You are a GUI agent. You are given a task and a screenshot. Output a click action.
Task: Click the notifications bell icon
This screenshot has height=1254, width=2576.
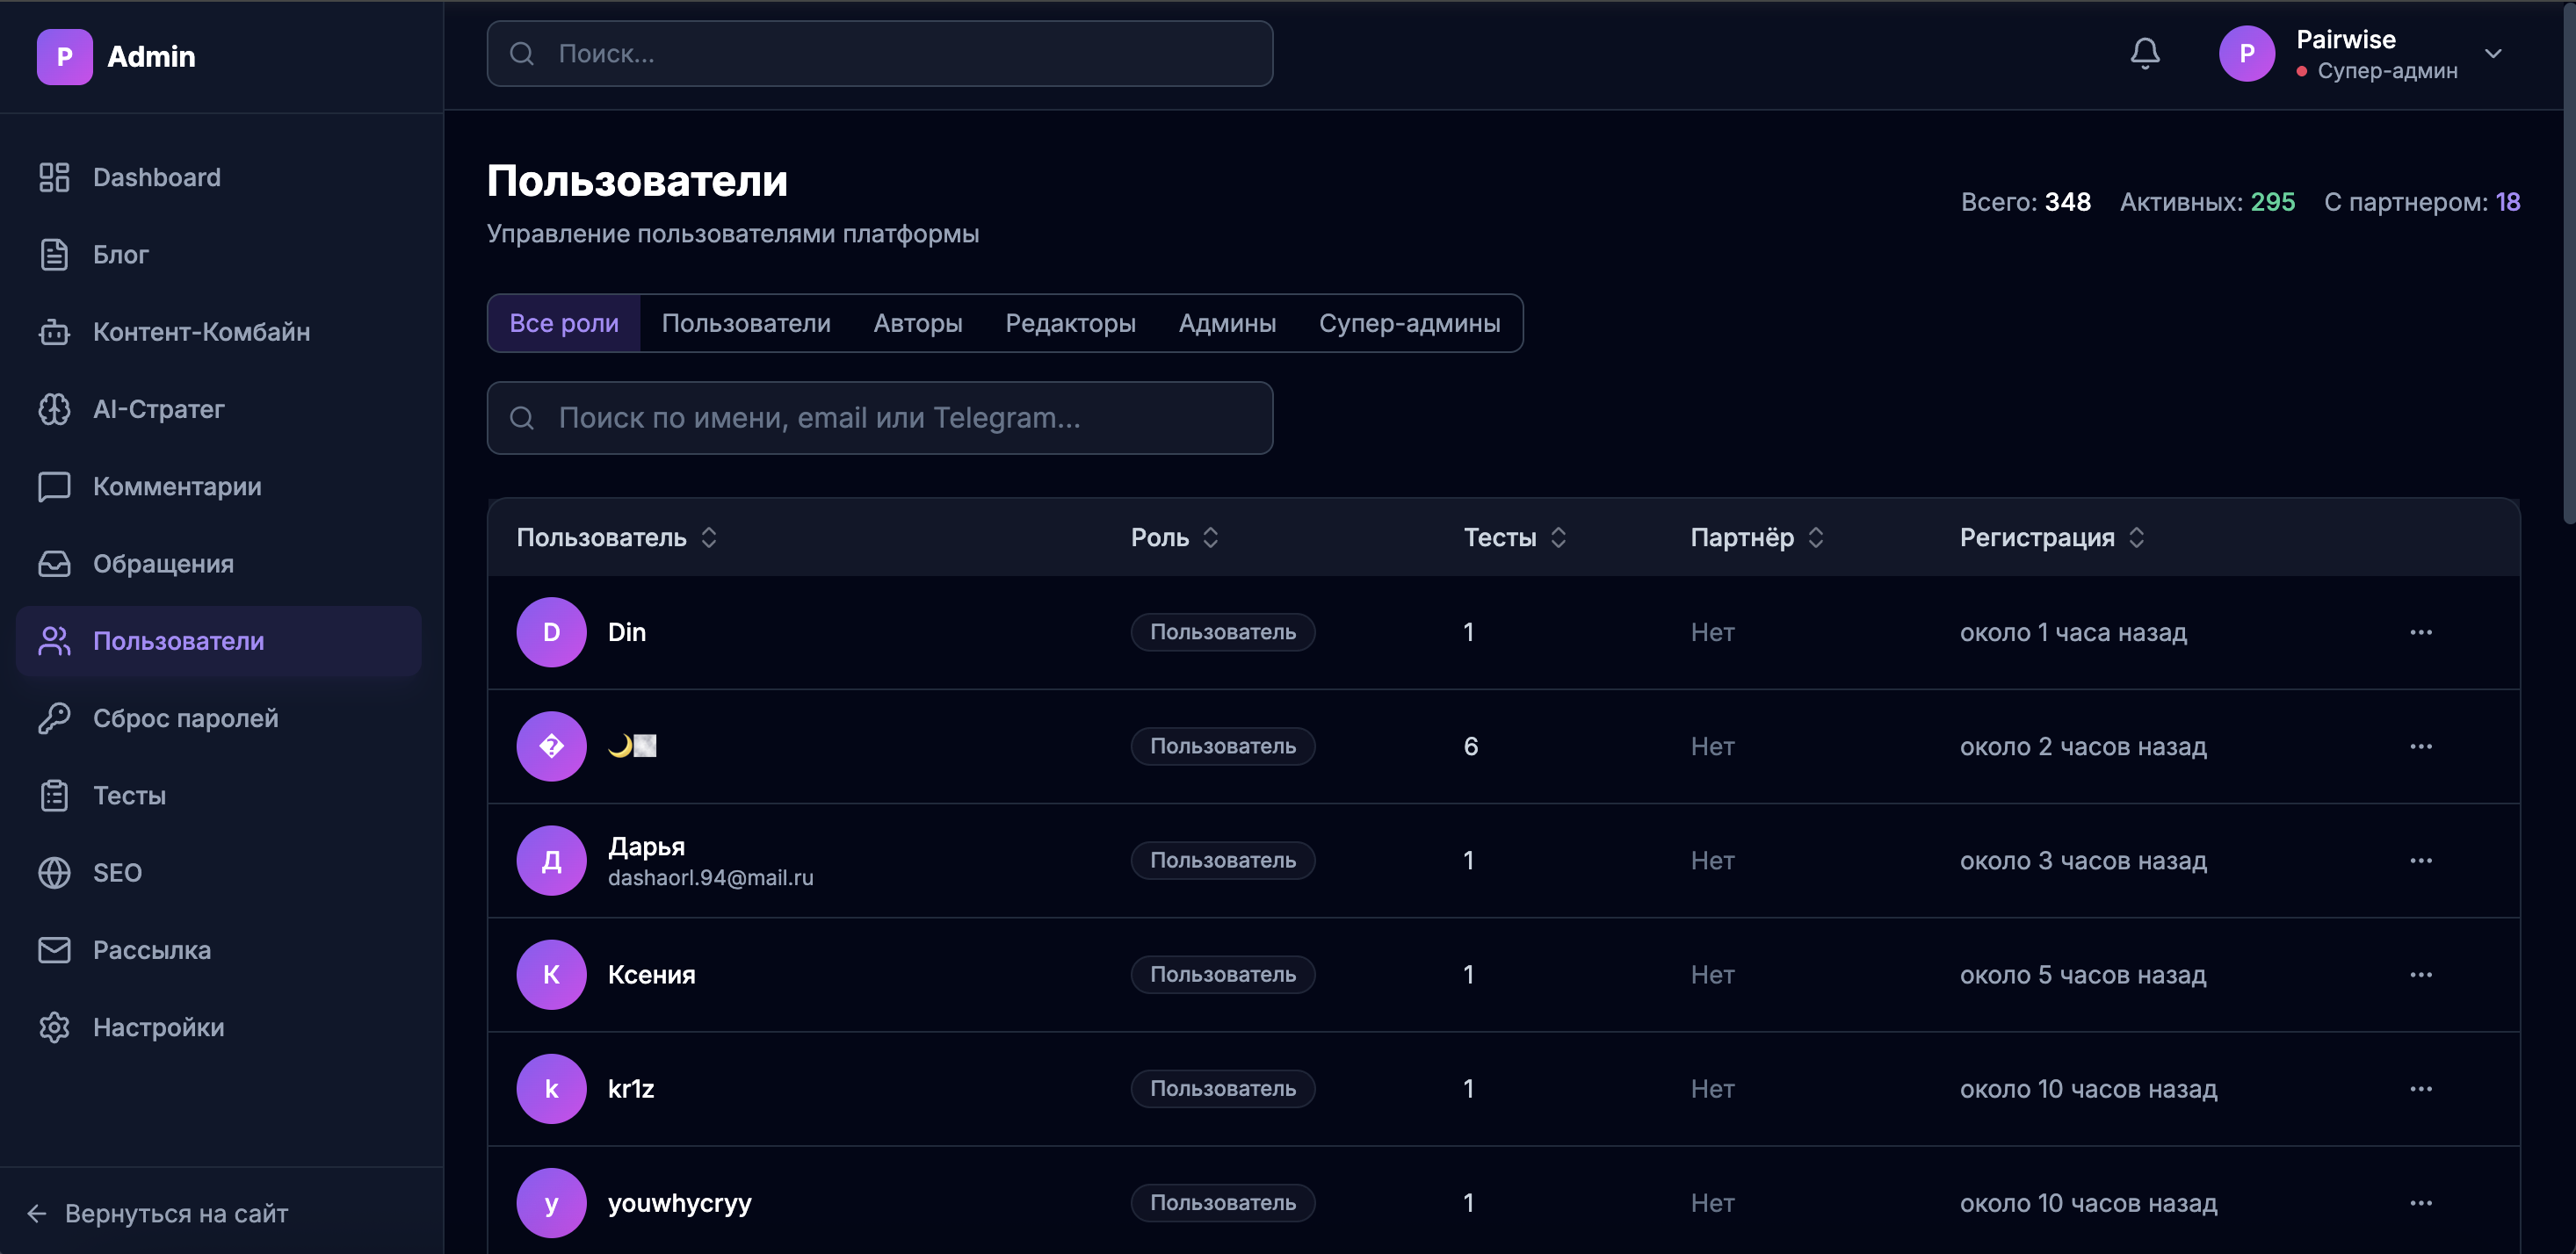coord(2144,53)
